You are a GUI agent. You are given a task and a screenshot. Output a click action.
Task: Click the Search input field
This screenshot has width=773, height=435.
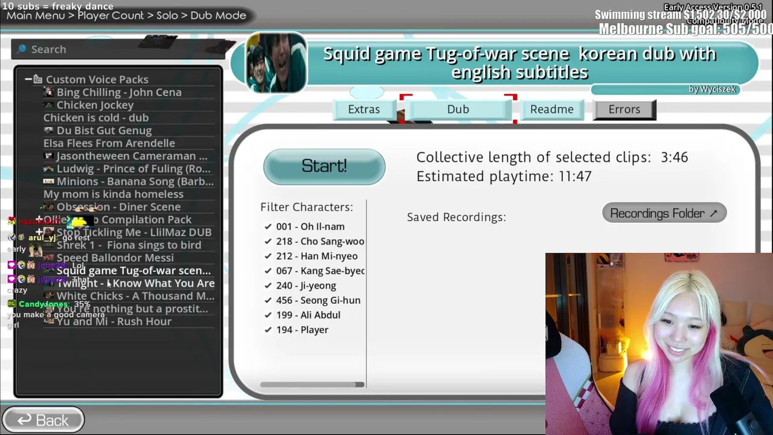pyautogui.click(x=118, y=49)
